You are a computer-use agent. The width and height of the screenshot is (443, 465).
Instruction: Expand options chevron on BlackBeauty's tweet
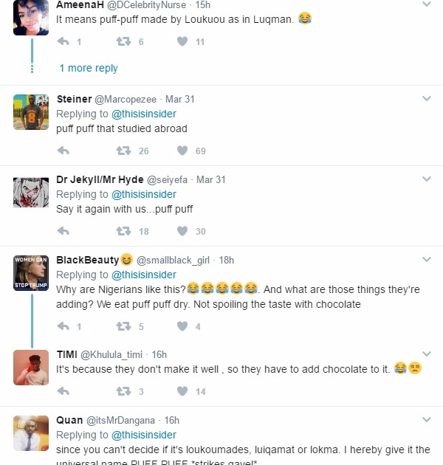pyautogui.click(x=427, y=260)
